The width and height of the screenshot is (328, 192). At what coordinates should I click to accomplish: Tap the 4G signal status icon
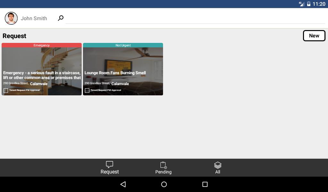(301, 4)
